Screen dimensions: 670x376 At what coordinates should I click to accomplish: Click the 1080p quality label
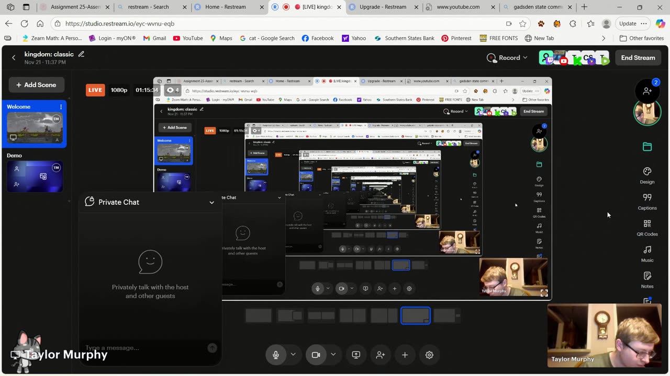click(119, 90)
